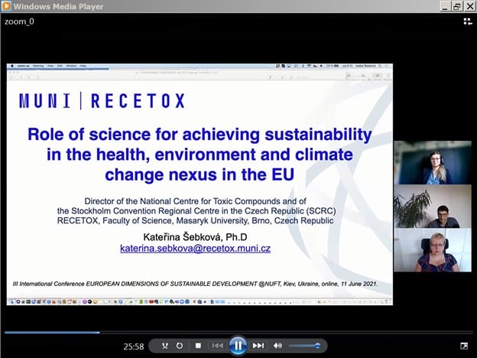Click the Windows Media Player title icon
This screenshot has height=358, width=477.
tap(6, 6)
